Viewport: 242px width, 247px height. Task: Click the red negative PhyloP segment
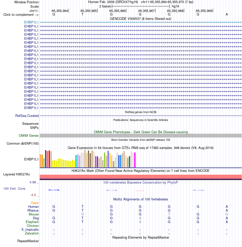point(140,191)
